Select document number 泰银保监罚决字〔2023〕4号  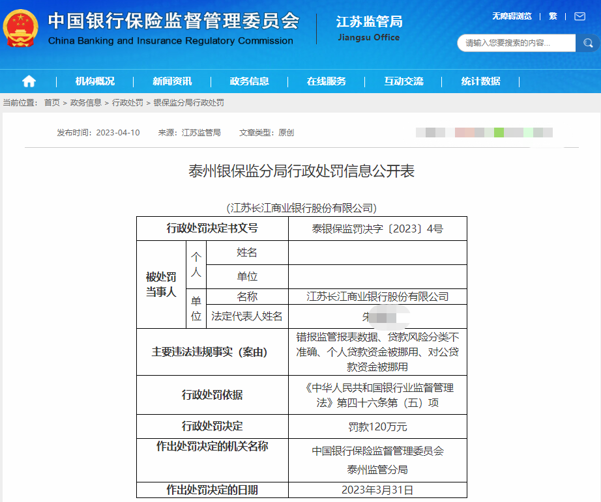pyautogui.click(x=377, y=229)
